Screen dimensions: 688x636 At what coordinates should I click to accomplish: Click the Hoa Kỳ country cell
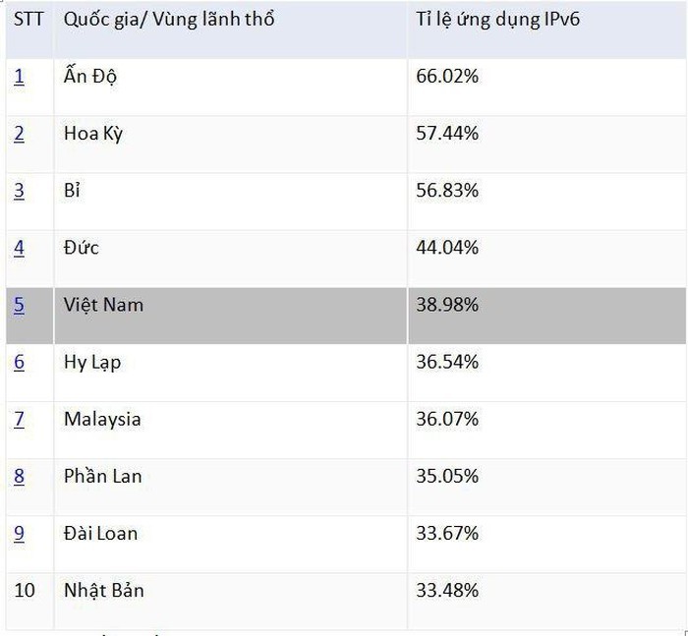(93, 133)
